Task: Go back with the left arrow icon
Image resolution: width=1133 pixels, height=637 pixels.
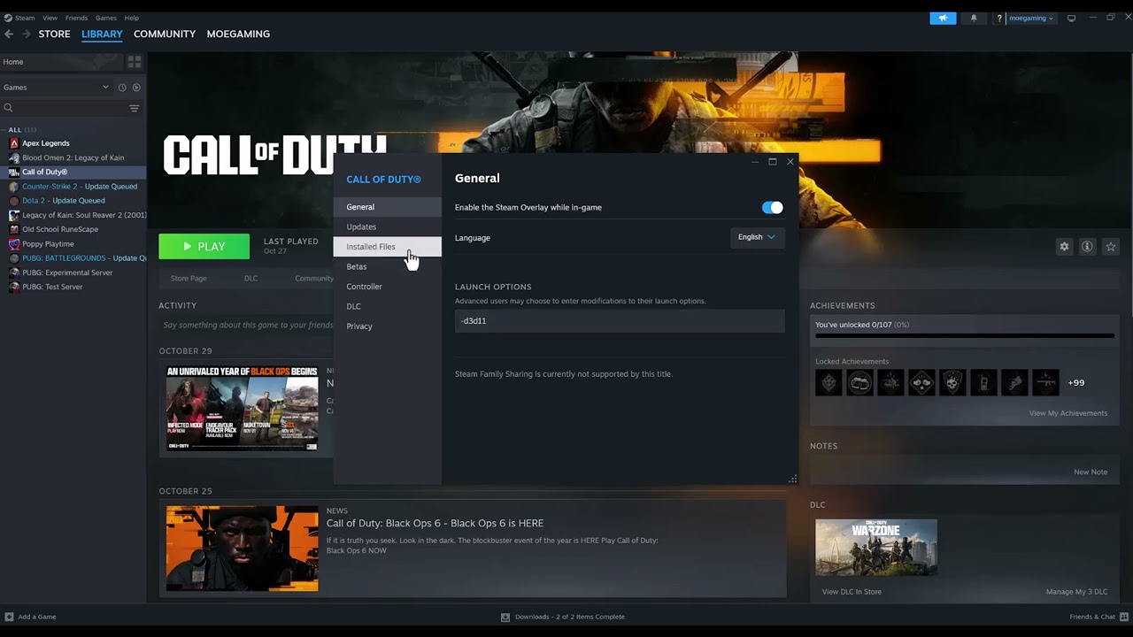Action: coord(9,34)
